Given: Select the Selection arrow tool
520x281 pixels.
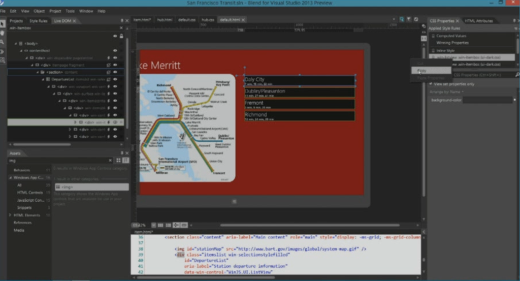Looking at the screenshot, I should tap(3, 24).
